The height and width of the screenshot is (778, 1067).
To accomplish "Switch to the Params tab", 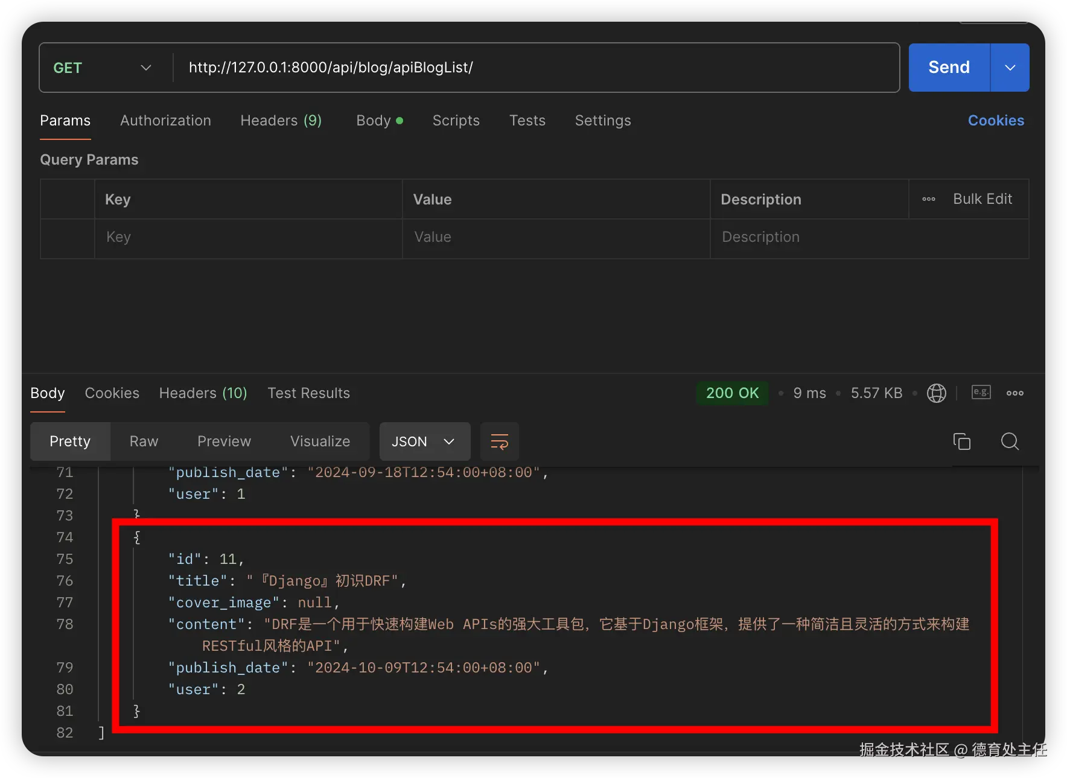I will click(65, 121).
